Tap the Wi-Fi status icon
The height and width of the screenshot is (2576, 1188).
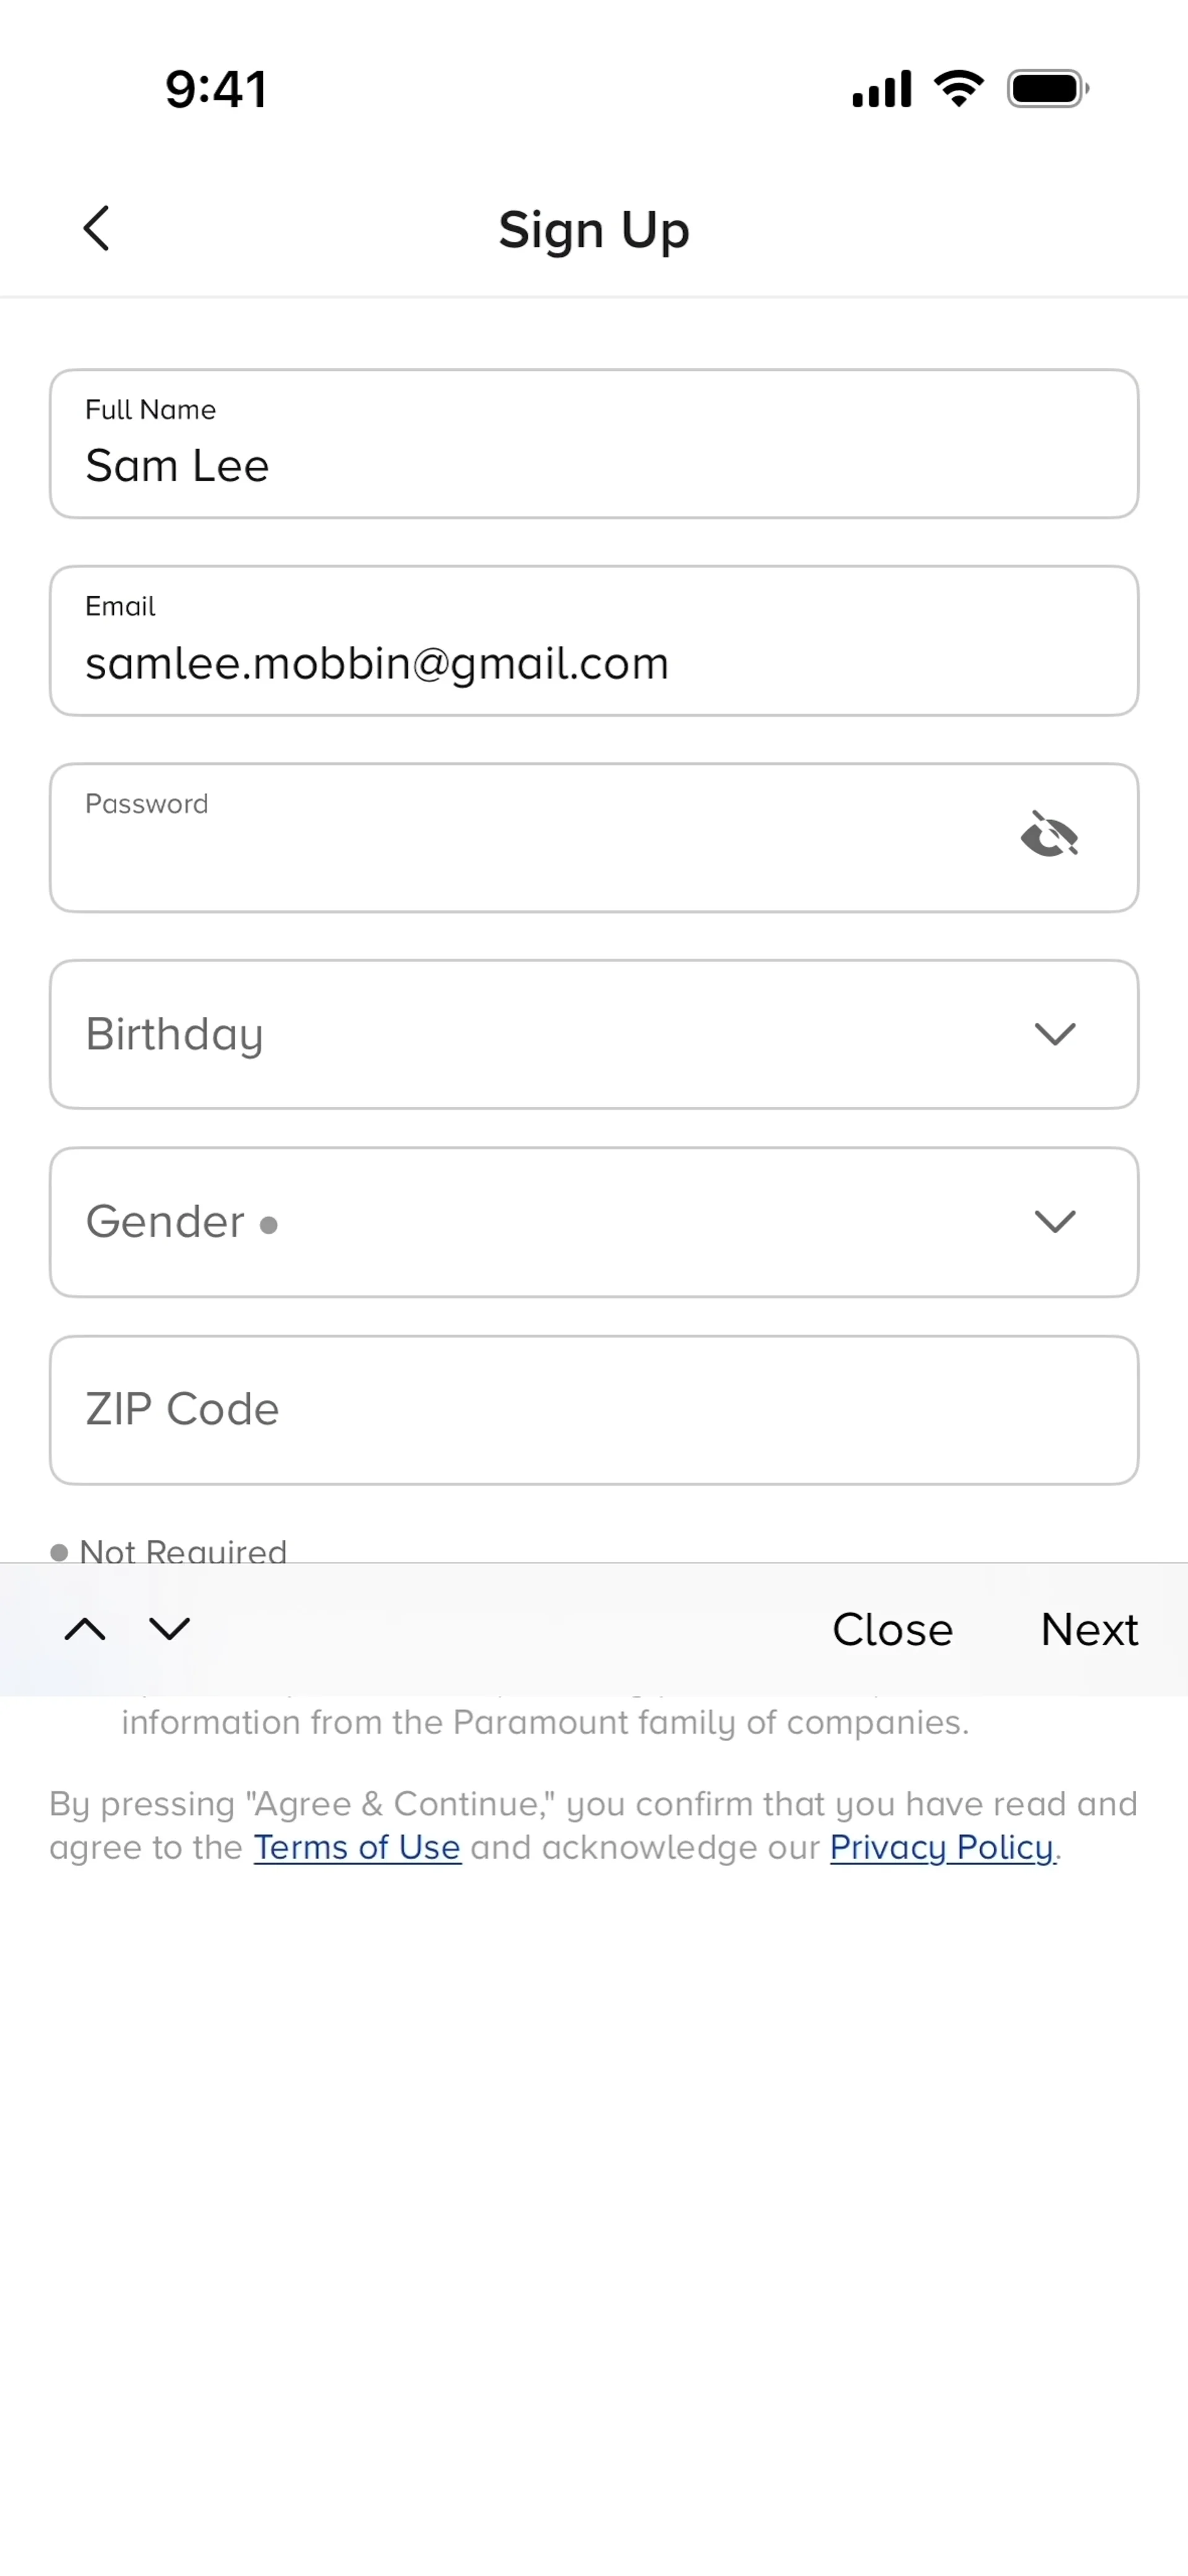958,89
